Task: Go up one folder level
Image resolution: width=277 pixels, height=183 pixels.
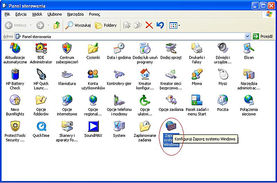Action: click(57, 25)
